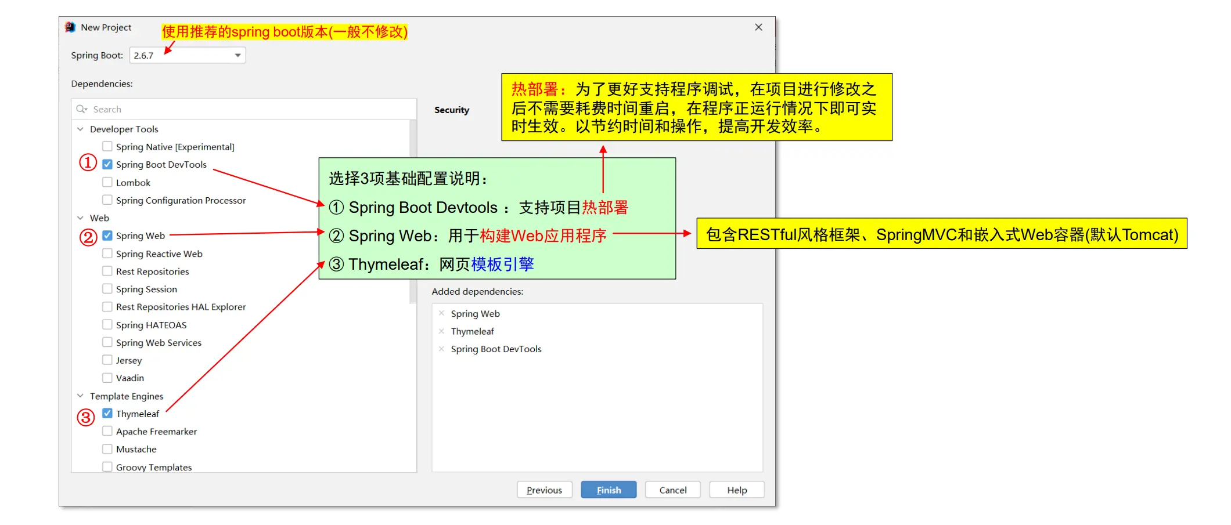Cancel the New Project wizard

tap(673, 490)
